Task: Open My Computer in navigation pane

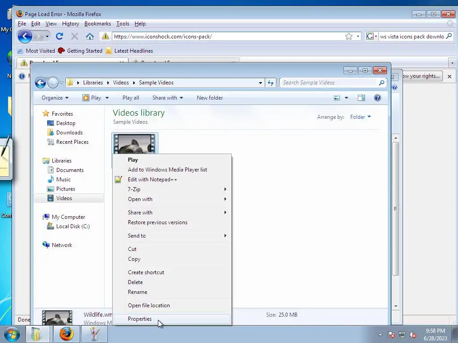Action: pyautogui.click(x=68, y=217)
